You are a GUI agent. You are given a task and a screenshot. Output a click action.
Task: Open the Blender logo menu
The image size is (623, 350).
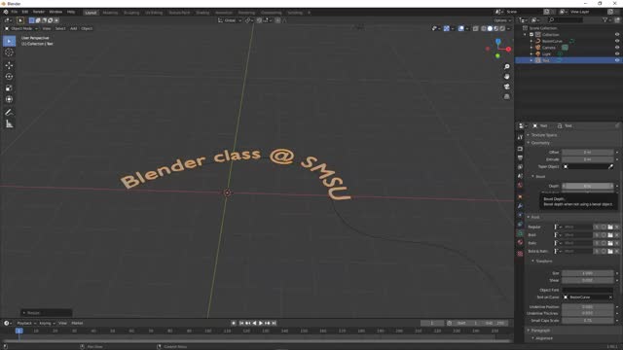tap(6, 12)
